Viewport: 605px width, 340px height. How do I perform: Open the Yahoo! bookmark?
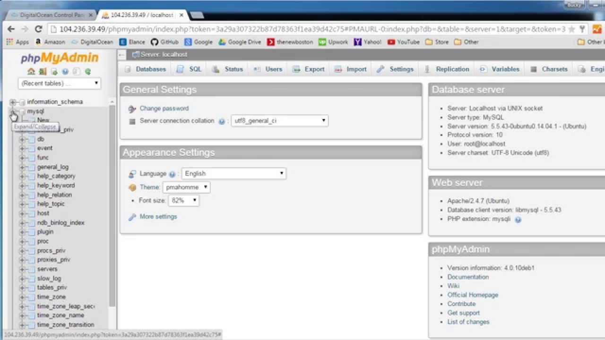(x=367, y=42)
